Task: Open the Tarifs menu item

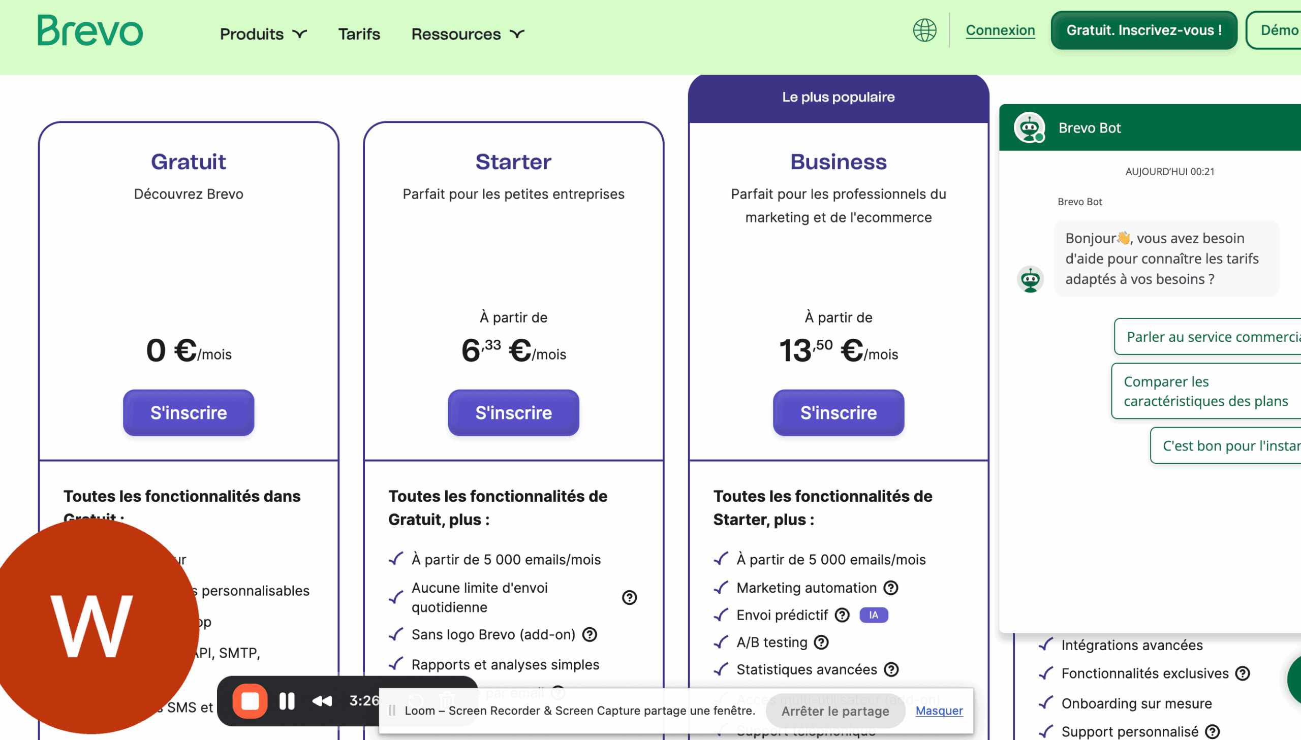Action: 359,34
